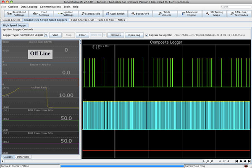Click the CurrentTune.msq status entry
This screenshot has height=168, width=252.
coord(195,166)
